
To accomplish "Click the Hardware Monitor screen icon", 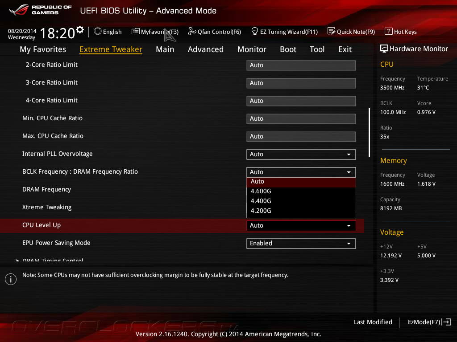I will (x=384, y=49).
